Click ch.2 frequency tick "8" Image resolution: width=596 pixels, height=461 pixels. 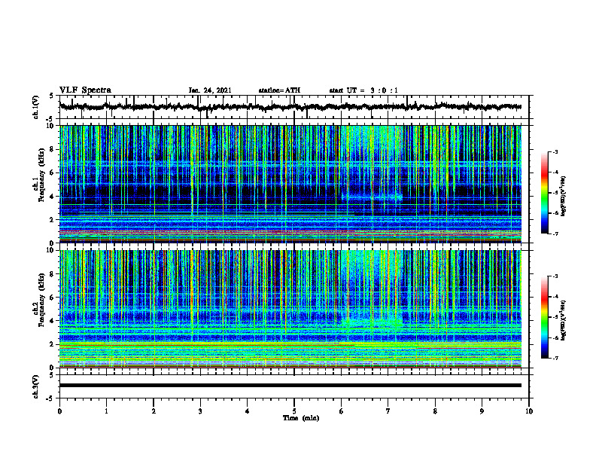pyautogui.click(x=53, y=274)
